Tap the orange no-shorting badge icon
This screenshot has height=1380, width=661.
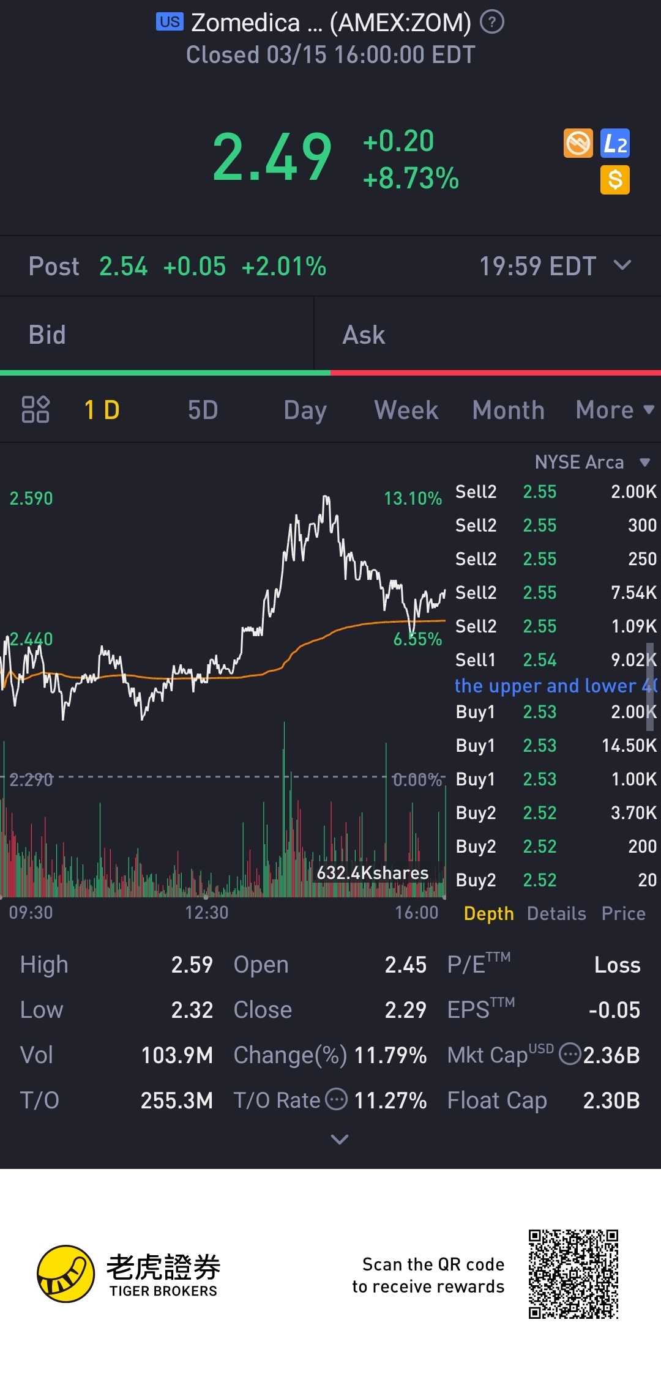click(578, 144)
